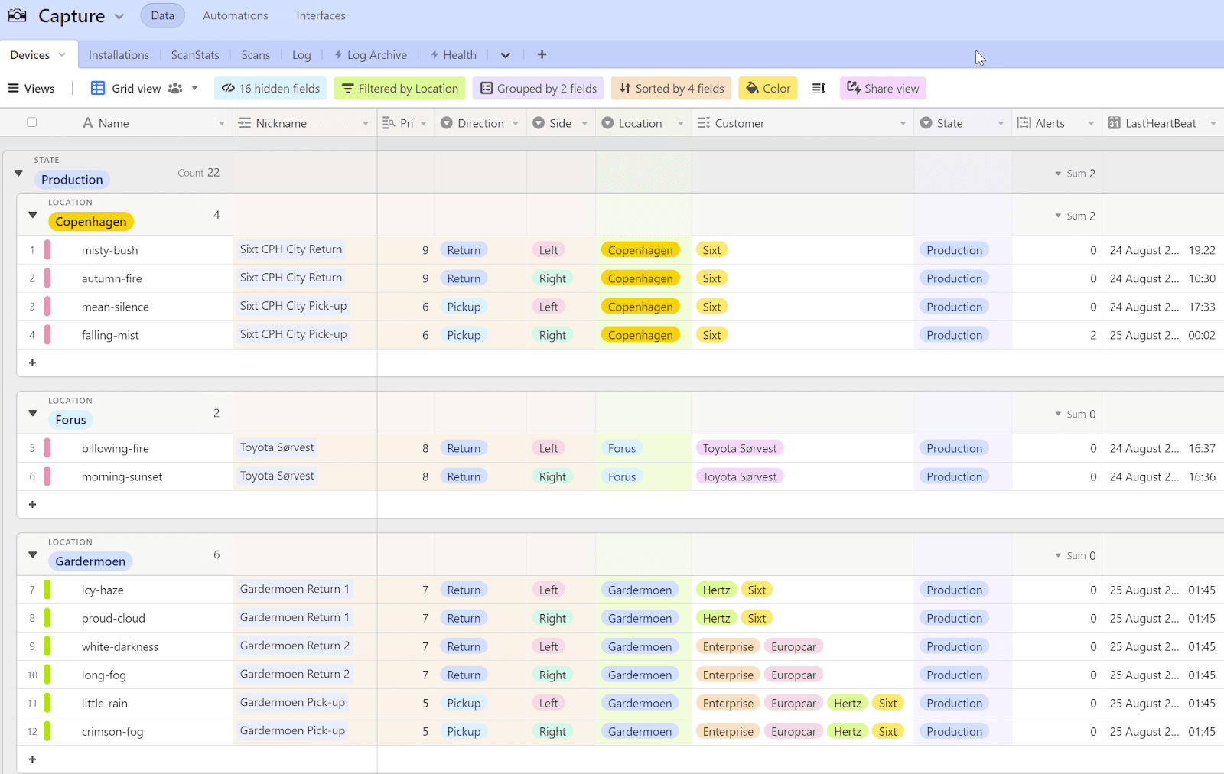Viewport: 1224px width, 774px height.
Task: Click the Capture camera logo icon
Action: click(x=17, y=15)
